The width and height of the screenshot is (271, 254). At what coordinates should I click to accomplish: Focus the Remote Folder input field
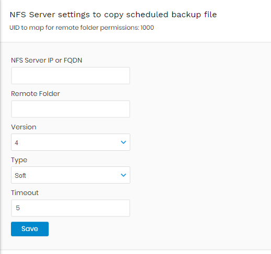[x=71, y=109]
